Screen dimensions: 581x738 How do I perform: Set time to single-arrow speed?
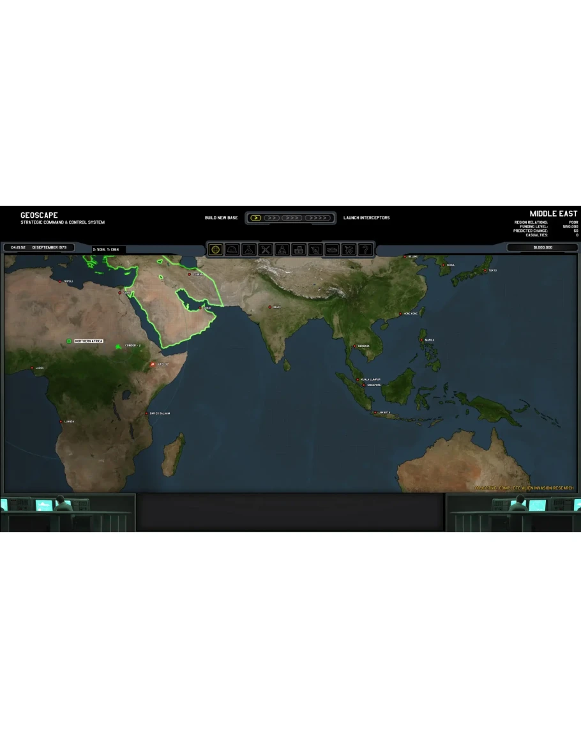255,218
